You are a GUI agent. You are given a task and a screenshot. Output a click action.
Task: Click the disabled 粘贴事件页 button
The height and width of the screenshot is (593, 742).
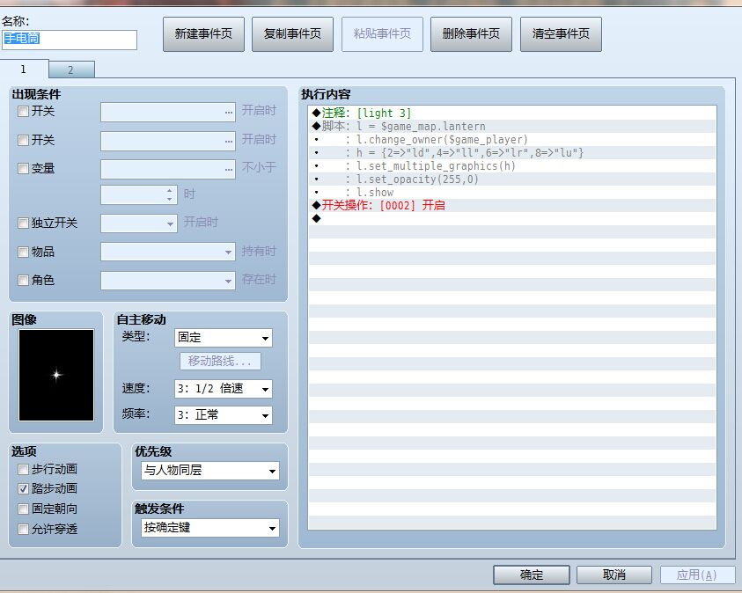[382, 34]
